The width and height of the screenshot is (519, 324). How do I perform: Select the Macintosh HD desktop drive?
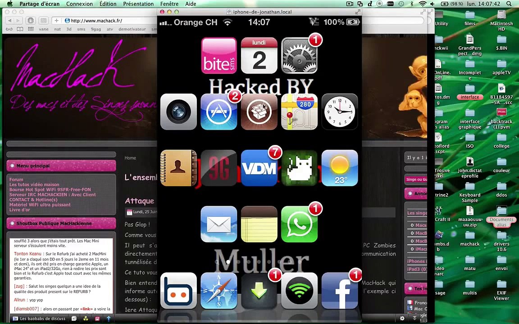click(501, 21)
